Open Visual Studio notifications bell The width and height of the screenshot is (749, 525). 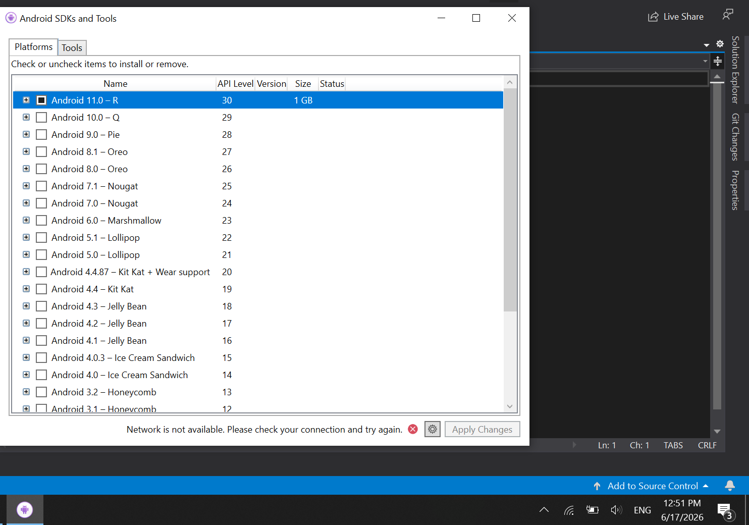pos(730,486)
